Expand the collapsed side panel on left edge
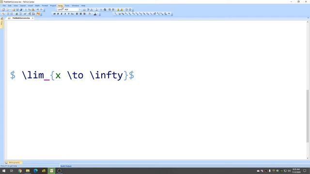This screenshot has width=310, height=174. coord(2,23)
